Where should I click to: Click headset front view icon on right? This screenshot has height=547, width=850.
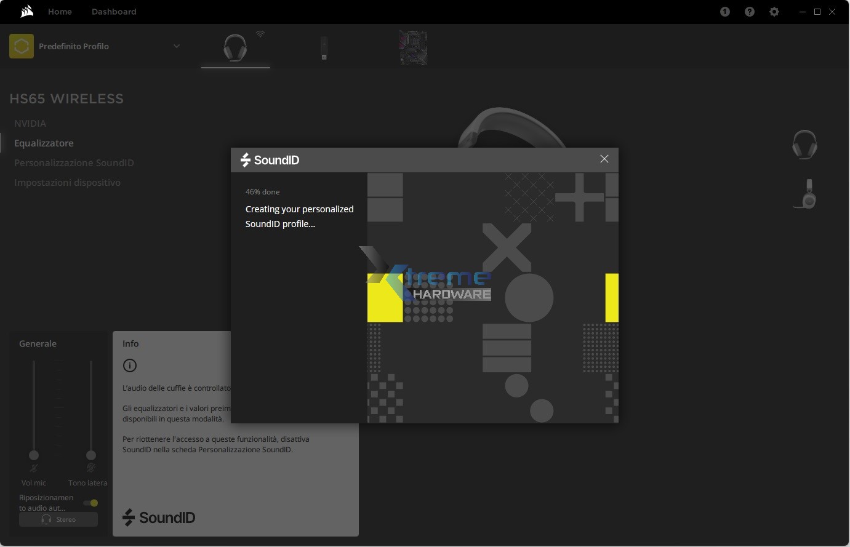click(804, 145)
